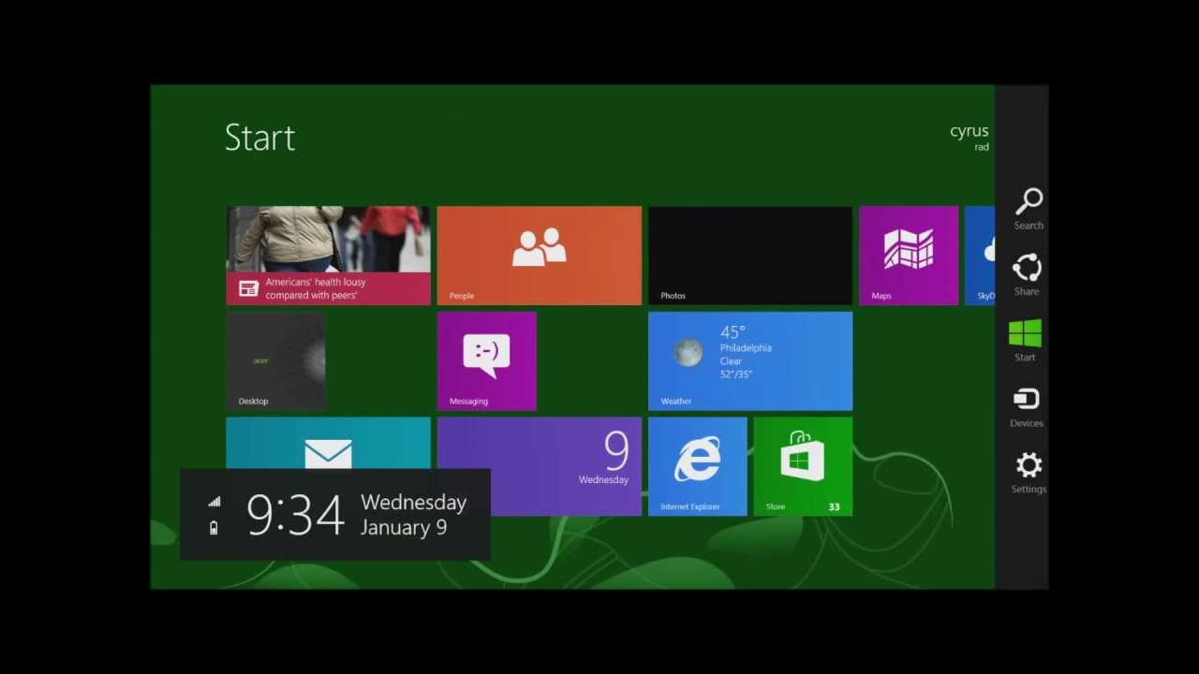Click the Share charm icon
The image size is (1199, 674).
pos(1027,274)
